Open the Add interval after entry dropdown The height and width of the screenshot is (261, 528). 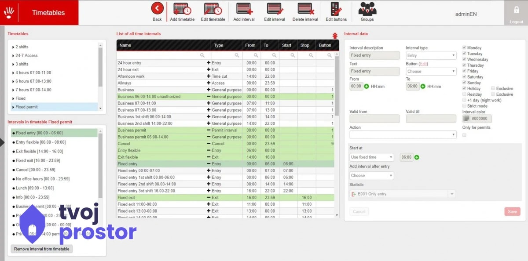[x=371, y=175]
